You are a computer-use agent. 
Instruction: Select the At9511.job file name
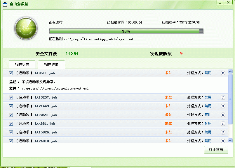(x=45, y=73)
